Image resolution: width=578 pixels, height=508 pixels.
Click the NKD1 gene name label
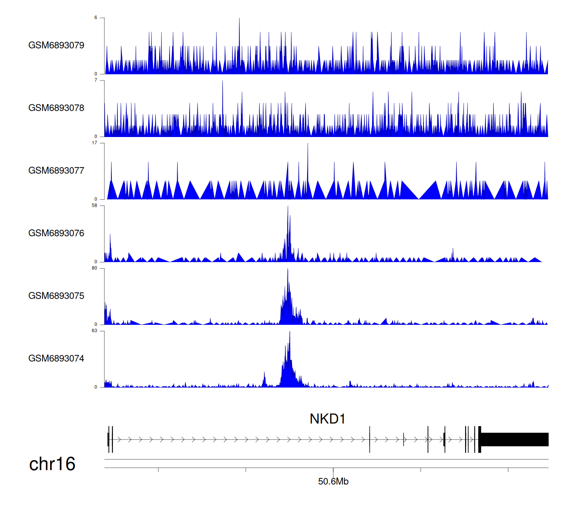[327, 419]
